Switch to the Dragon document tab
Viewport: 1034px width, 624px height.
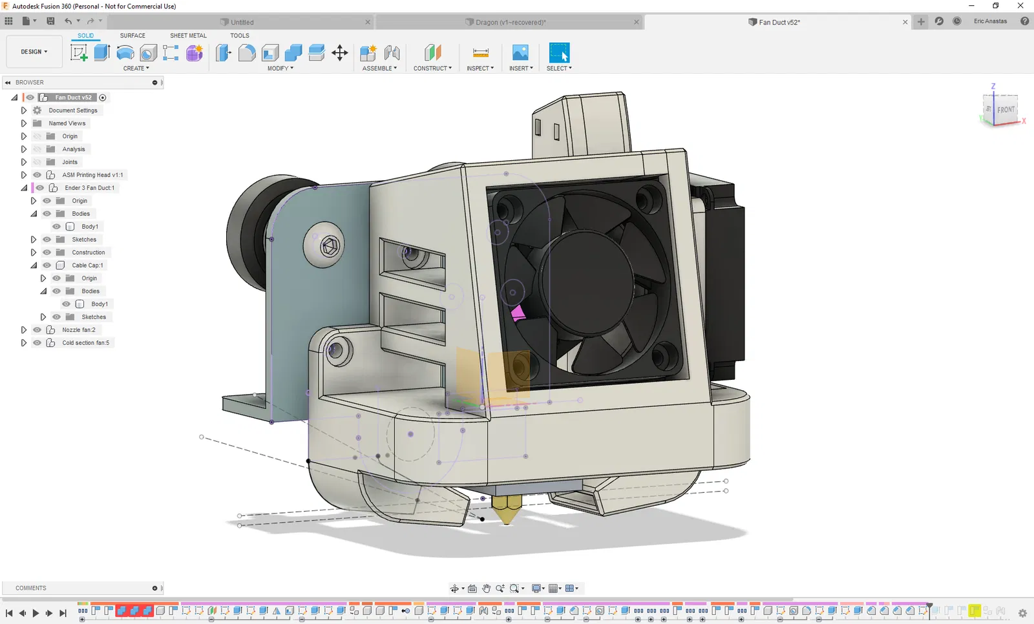(510, 22)
